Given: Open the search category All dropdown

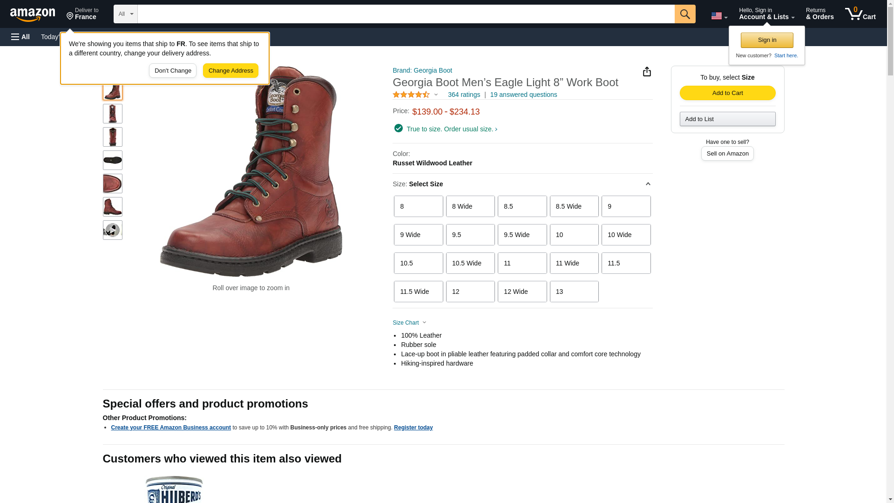Looking at the screenshot, I should pos(125,14).
